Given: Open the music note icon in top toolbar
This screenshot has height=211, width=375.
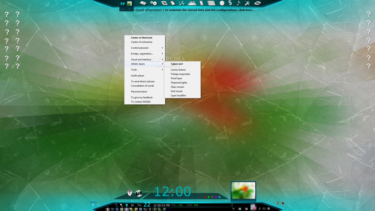Looking at the screenshot, I should tap(238, 3).
